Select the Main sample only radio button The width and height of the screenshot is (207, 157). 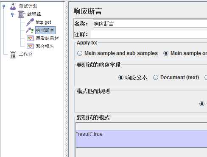[x=166, y=53]
